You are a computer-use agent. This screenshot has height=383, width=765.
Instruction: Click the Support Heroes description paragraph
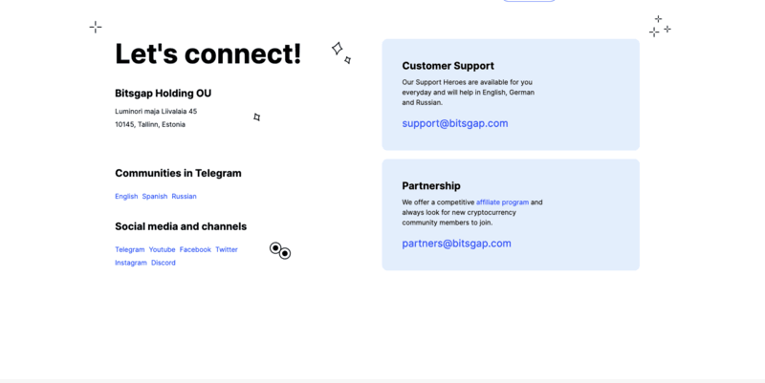click(468, 92)
